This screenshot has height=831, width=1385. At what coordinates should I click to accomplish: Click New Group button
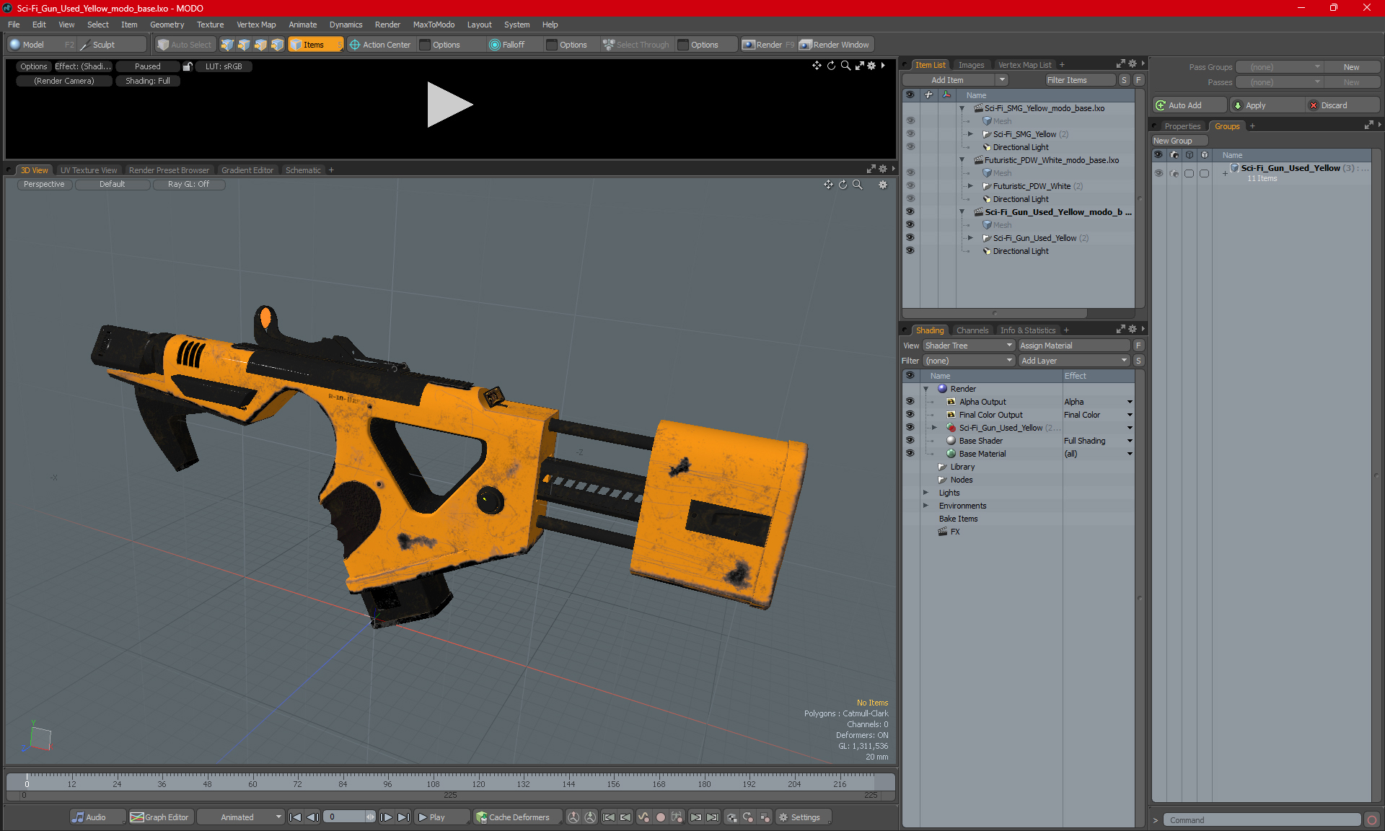(1179, 141)
